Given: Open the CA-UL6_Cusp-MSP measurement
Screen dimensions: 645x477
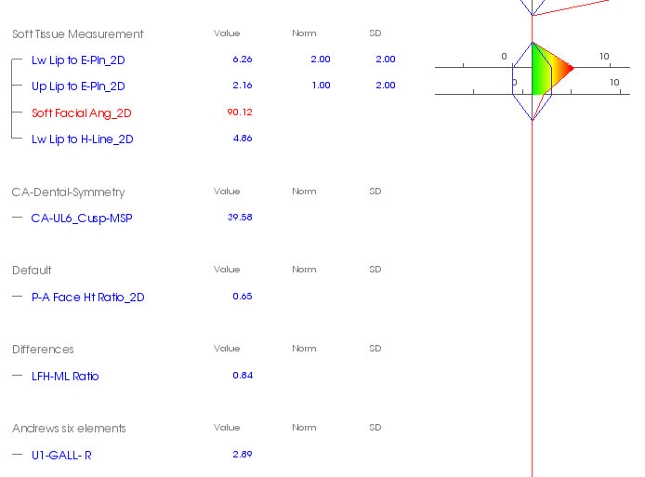Looking at the screenshot, I should click(82, 219).
